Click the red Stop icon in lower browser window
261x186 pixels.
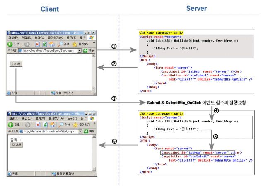click(38, 125)
